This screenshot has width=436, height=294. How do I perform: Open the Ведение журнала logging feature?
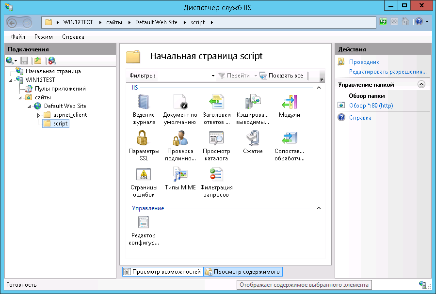click(144, 102)
